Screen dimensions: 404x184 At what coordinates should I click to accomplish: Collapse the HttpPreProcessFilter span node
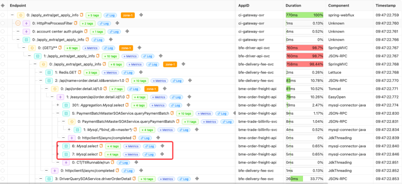[18, 23]
